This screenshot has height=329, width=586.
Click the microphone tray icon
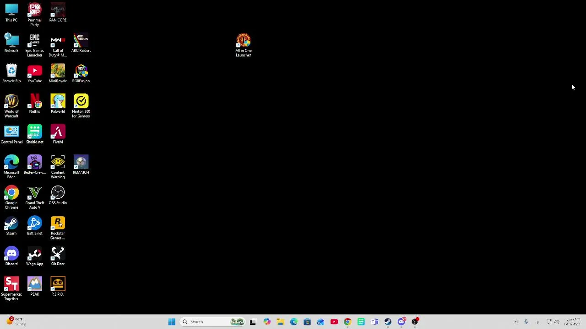pyautogui.click(x=526, y=322)
